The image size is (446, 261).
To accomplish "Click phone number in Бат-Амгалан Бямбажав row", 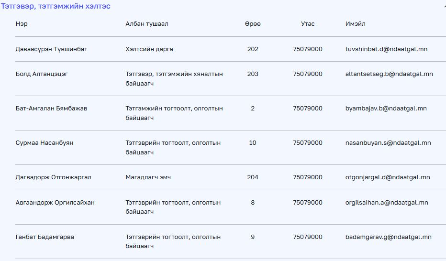I will pyautogui.click(x=308, y=109).
